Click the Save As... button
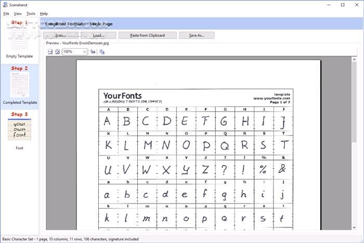Screen dimensions: 364x243 tap(197, 35)
